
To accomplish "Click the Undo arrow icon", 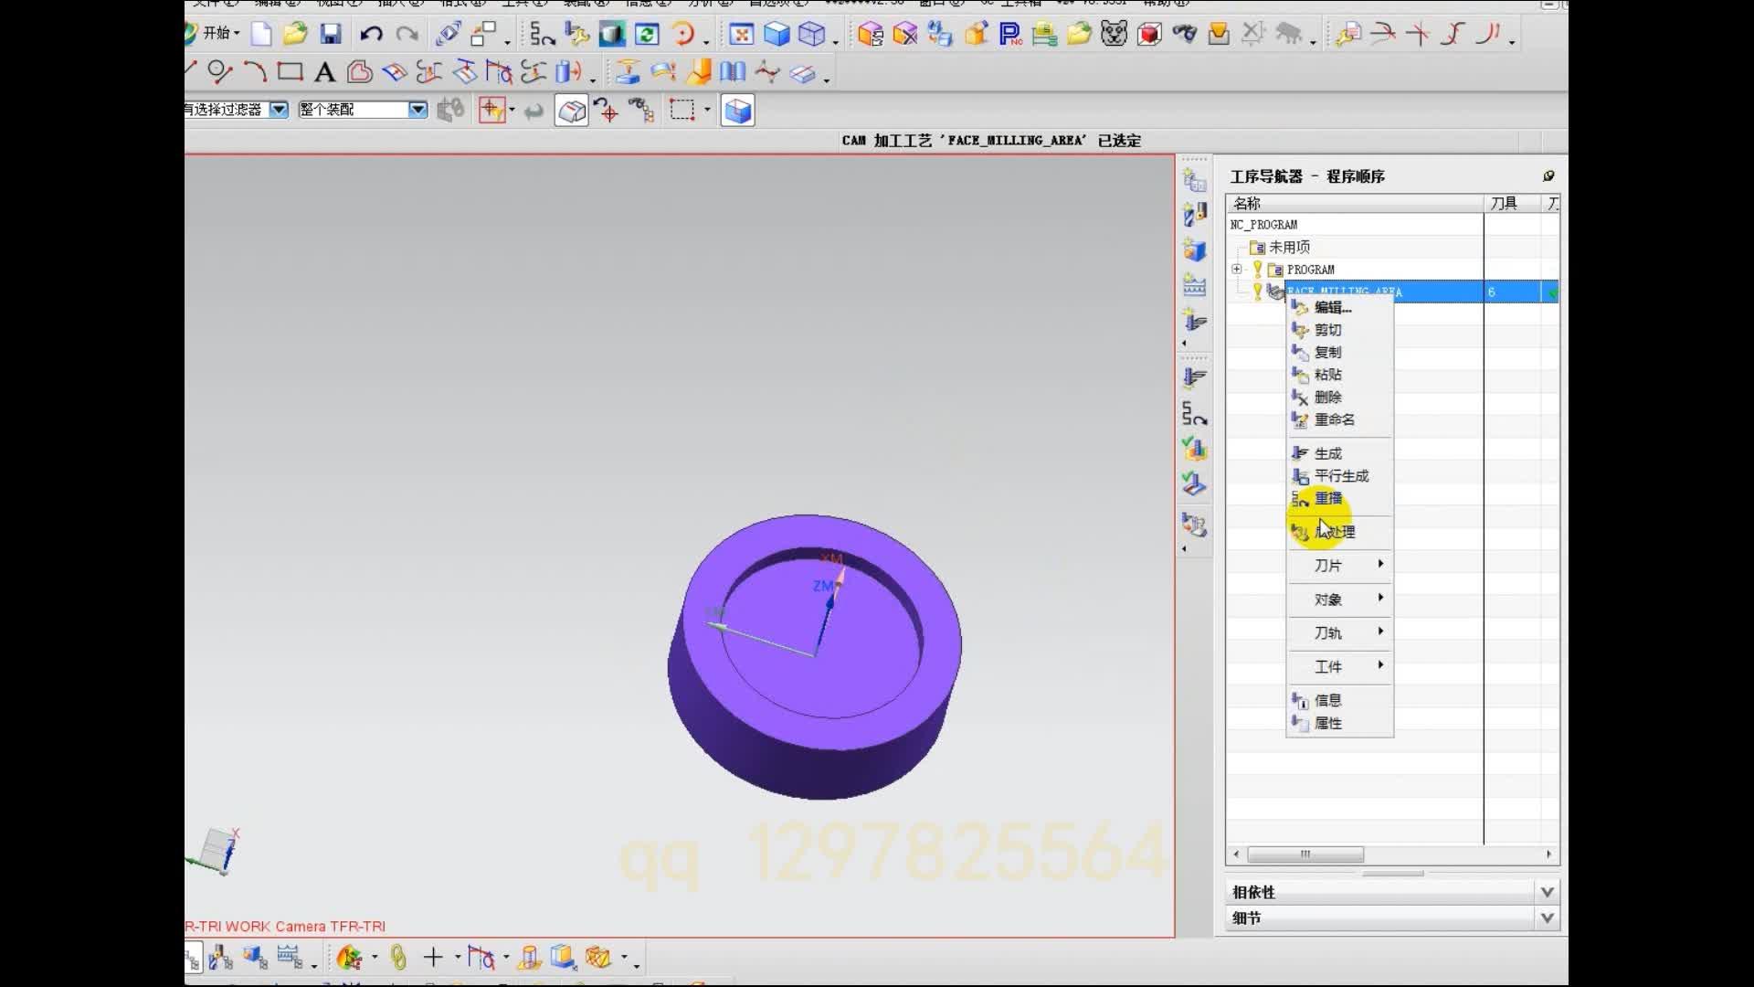I will point(371,35).
